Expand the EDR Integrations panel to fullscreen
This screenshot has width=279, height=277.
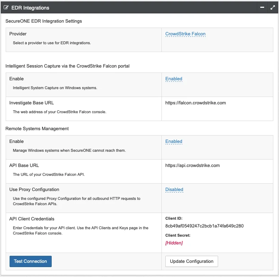[x=272, y=7]
